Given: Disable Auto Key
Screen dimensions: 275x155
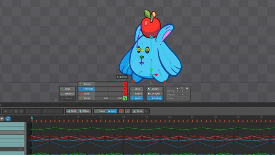Looking at the screenshot, I should pyautogui.click(x=155, y=98).
